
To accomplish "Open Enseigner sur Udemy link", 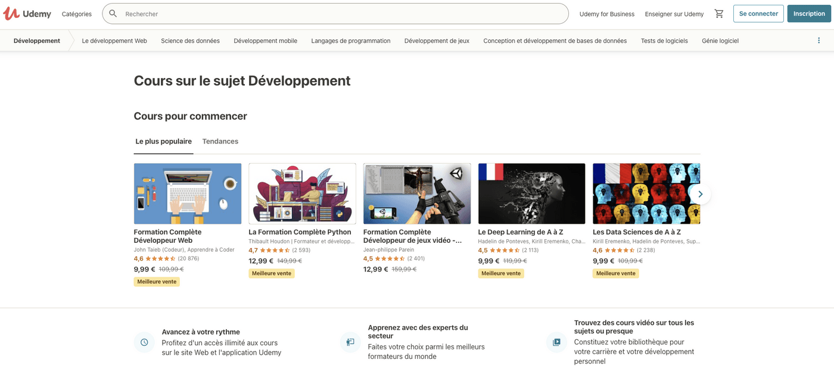I will [674, 14].
